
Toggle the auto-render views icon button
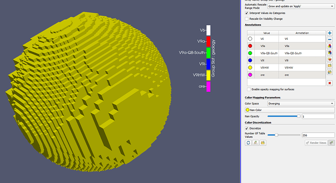[x=332, y=143]
